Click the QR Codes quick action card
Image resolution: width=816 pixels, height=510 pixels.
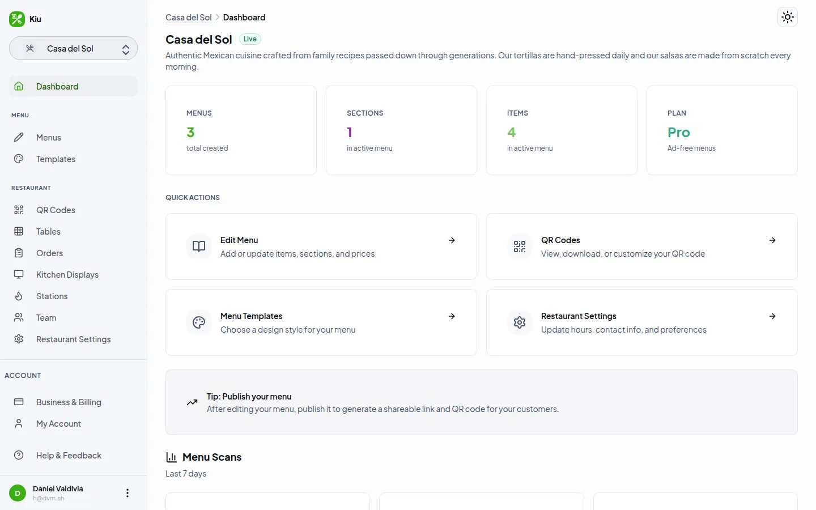tap(642, 246)
